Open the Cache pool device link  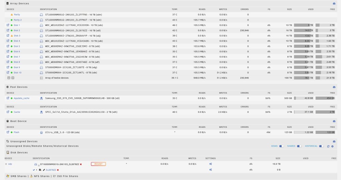click(17, 112)
